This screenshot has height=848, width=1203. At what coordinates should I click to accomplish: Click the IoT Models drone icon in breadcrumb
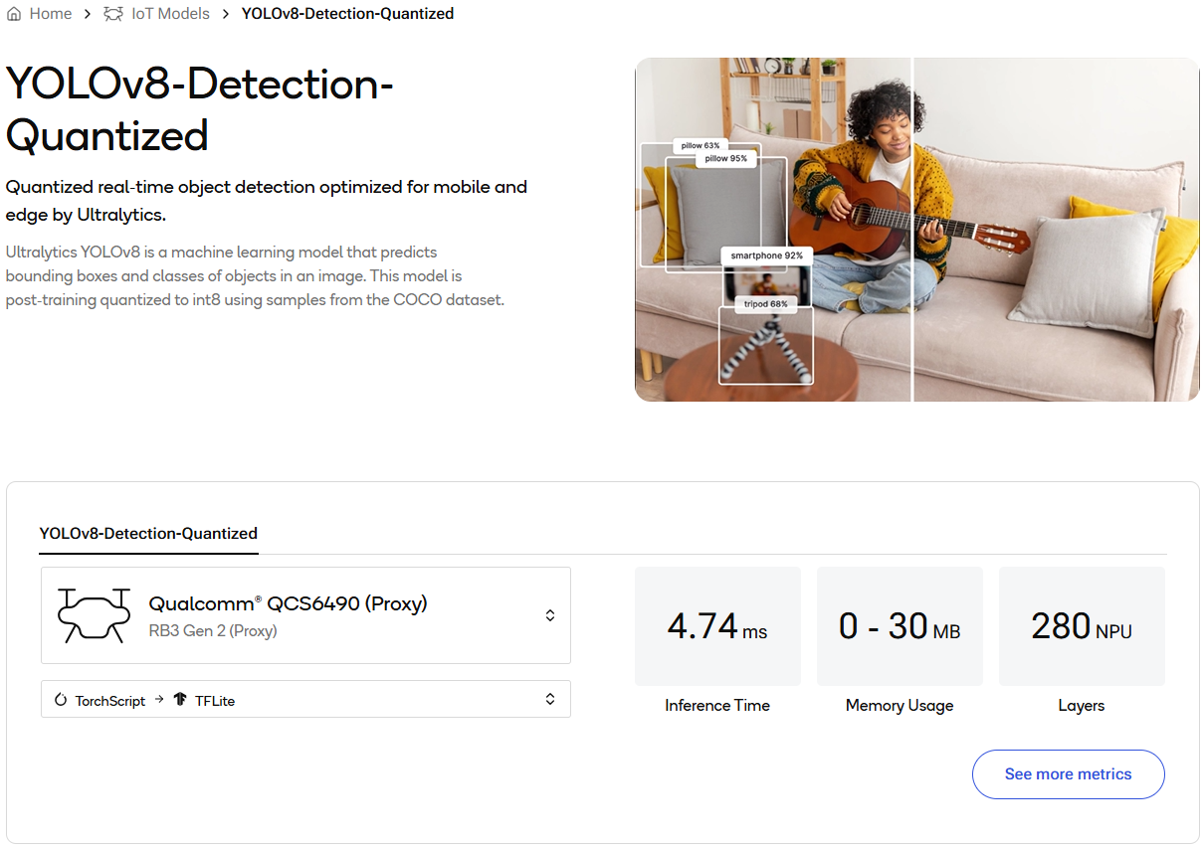point(113,14)
